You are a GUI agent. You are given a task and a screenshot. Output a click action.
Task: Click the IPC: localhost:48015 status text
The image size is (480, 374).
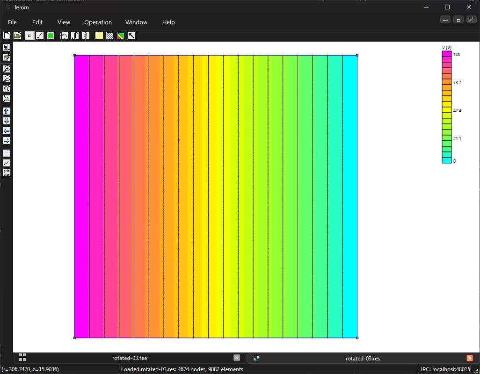point(445,369)
